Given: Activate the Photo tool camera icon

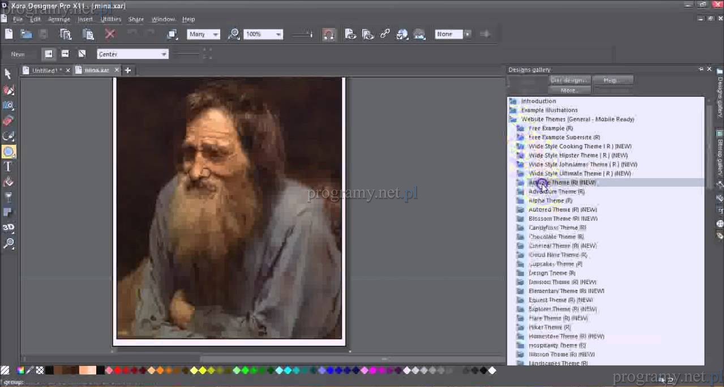Looking at the screenshot, I should pos(8,105).
